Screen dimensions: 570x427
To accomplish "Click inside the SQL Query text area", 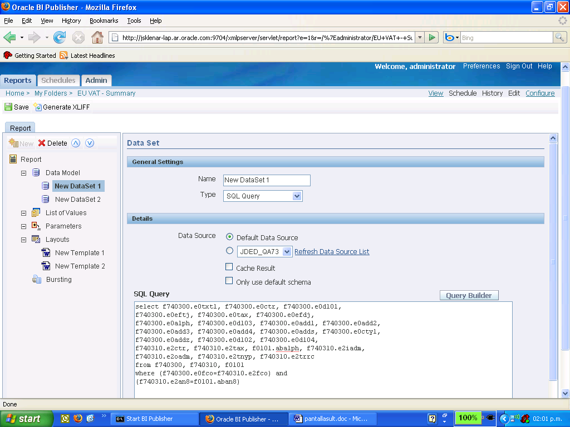I will click(323, 349).
